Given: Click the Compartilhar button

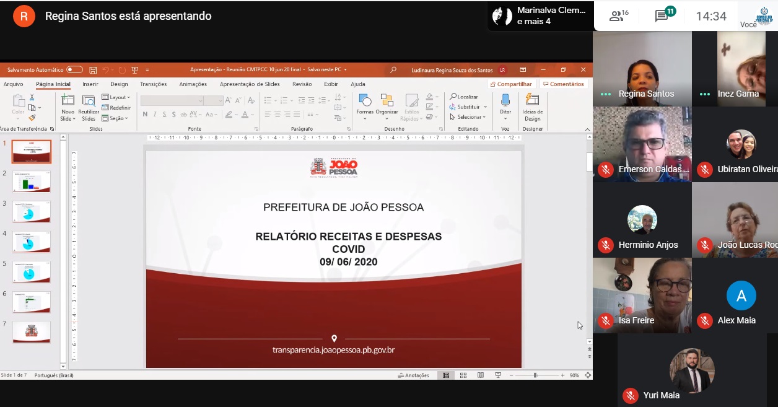Looking at the screenshot, I should (511, 84).
